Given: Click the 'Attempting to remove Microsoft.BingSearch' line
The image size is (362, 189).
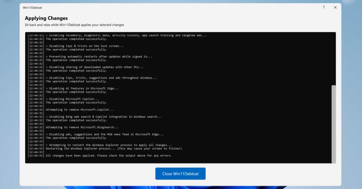Looking at the screenshot, I should [x=82, y=127].
